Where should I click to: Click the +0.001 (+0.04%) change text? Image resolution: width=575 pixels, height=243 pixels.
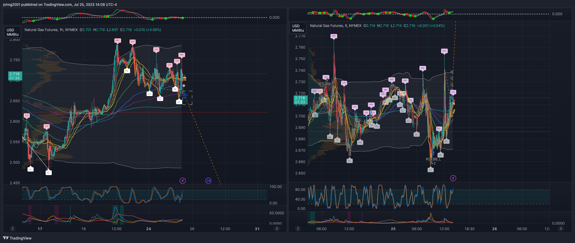(x=431, y=26)
